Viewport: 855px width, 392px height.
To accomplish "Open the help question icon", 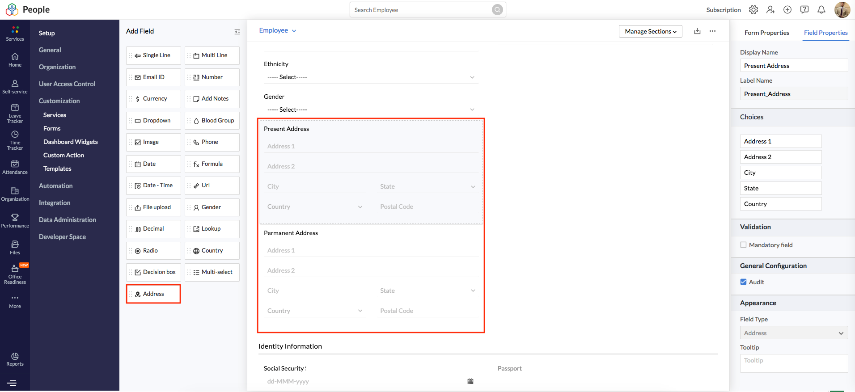I will click(x=804, y=9).
